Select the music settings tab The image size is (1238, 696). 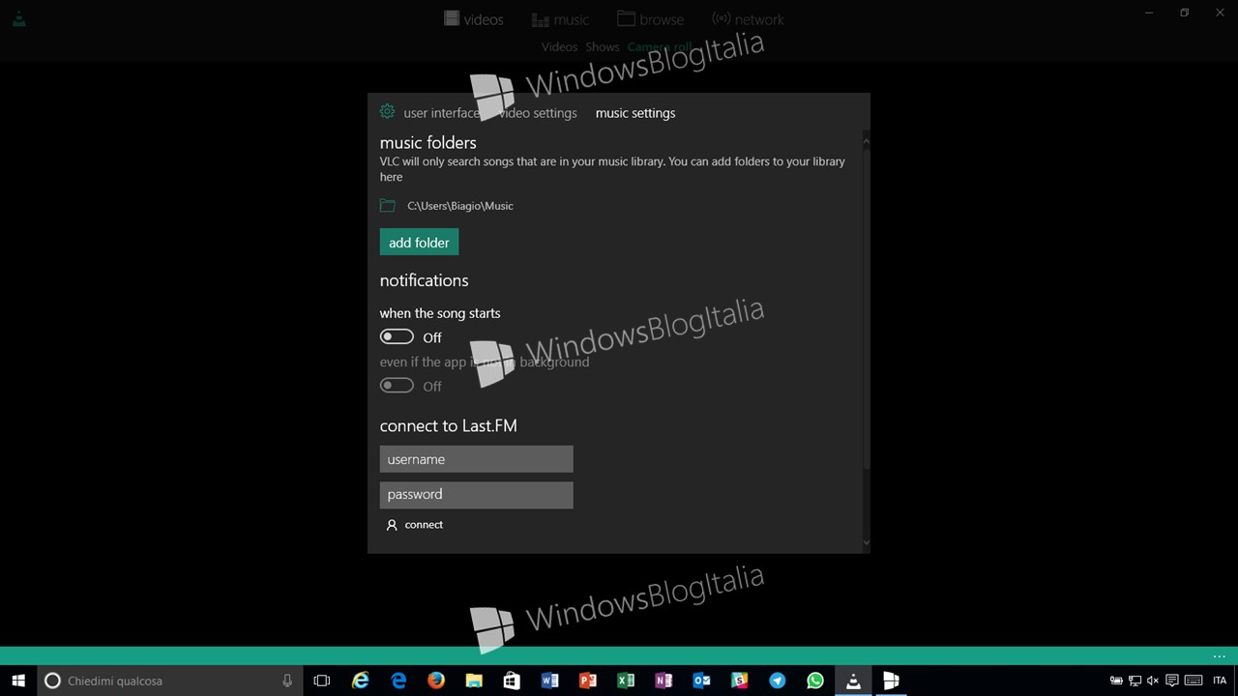(635, 113)
